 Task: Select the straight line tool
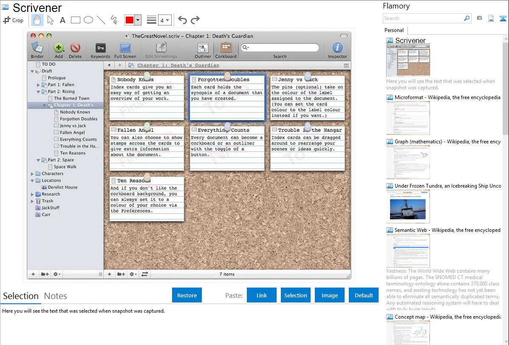click(101, 20)
